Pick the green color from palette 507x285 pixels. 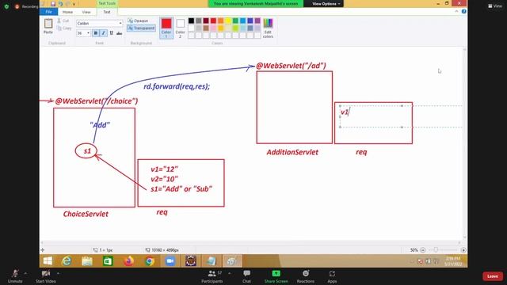click(x=235, y=21)
